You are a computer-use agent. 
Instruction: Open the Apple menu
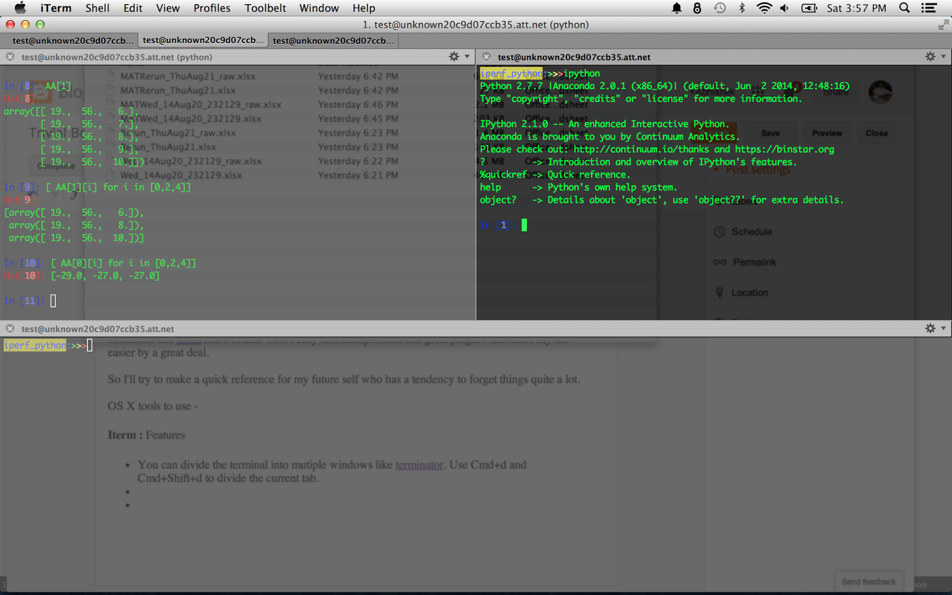tap(20, 8)
